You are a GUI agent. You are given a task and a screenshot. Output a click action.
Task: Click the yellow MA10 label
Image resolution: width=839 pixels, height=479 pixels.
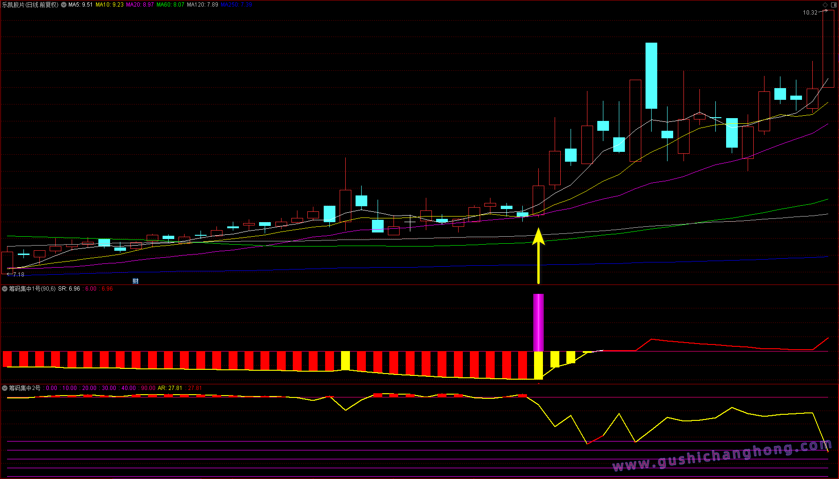coord(110,5)
